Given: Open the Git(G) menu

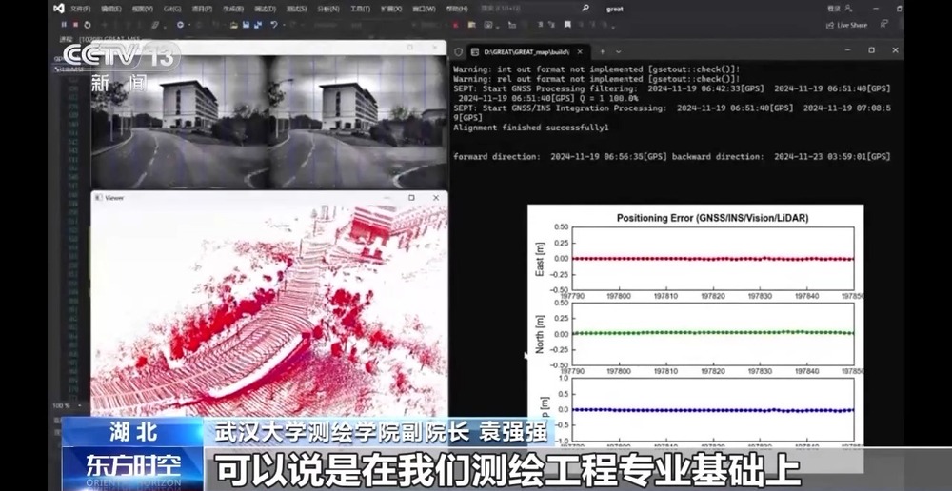Looking at the screenshot, I should click(x=172, y=10).
